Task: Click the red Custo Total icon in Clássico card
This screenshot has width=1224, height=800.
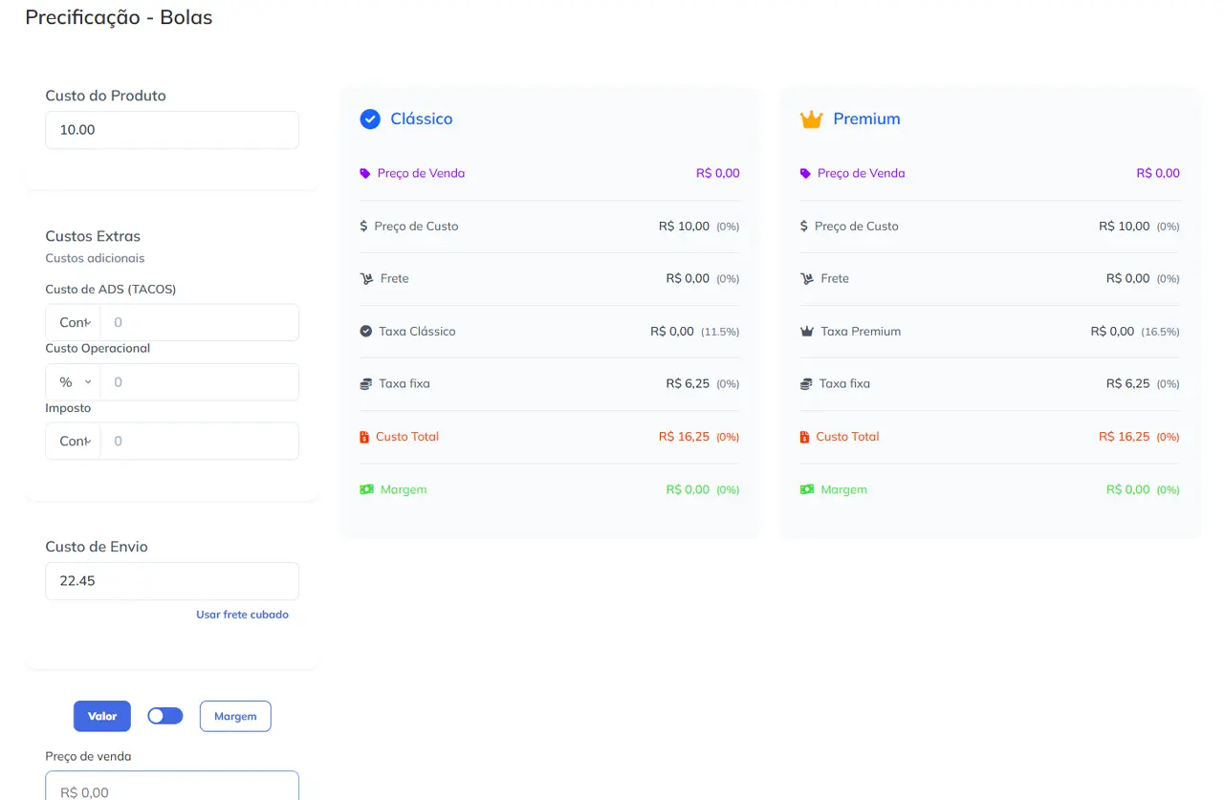Action: (364, 437)
